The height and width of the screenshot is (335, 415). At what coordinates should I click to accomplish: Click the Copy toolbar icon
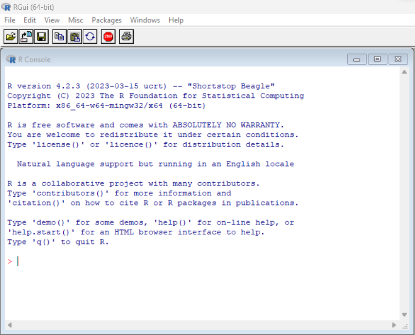point(59,37)
